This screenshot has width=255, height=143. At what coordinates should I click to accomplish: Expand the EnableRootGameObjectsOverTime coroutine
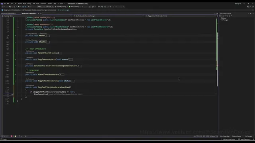(15, 66)
